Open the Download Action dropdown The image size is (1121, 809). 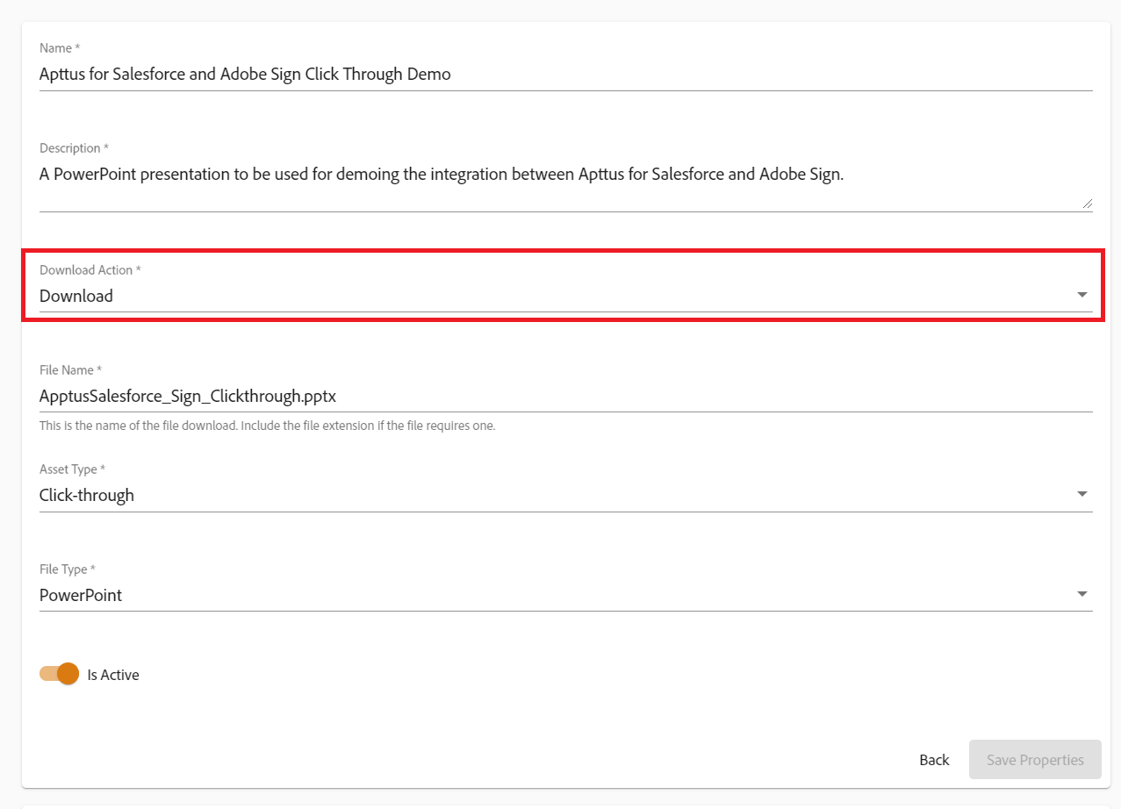(565, 297)
